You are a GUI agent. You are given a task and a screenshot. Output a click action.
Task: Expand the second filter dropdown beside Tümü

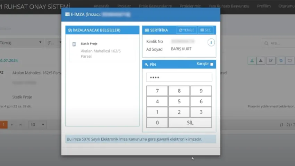[x=54, y=43]
